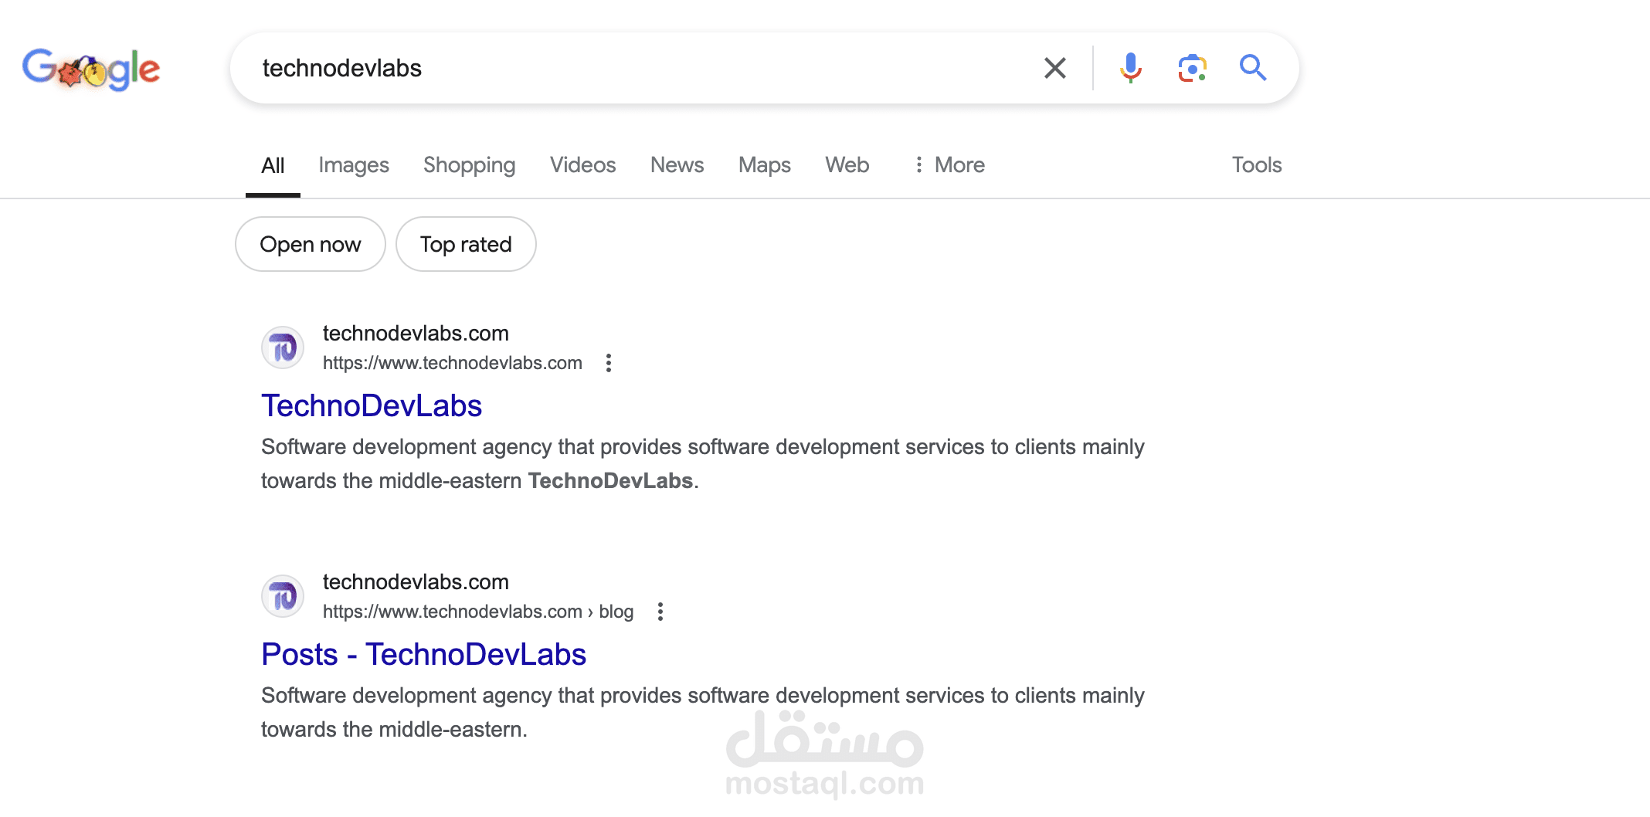Start voice search with microphone icon

pos(1130,68)
